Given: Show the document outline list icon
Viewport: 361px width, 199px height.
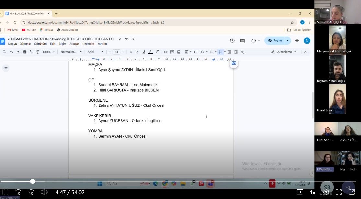Looking at the screenshot, I should 6,68.
